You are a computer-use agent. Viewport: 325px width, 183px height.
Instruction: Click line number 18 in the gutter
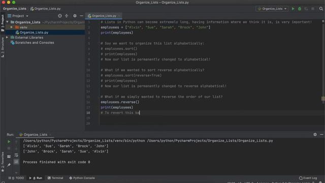coord(88,113)
